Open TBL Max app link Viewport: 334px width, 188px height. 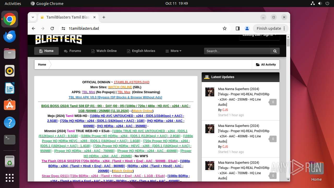[x=124, y=92]
